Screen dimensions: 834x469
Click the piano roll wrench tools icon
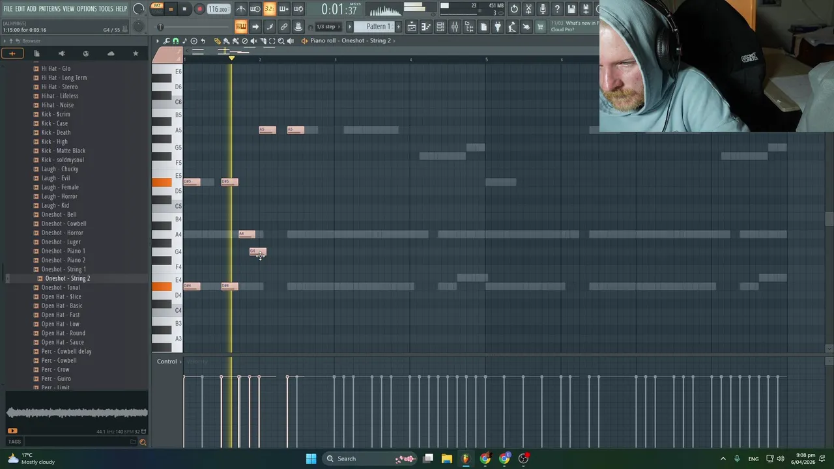pos(166,40)
